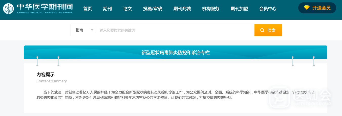Click the Chinese Medical Journal Network logo emblem
Viewport: 342px width, 116px height.
point(8,9)
